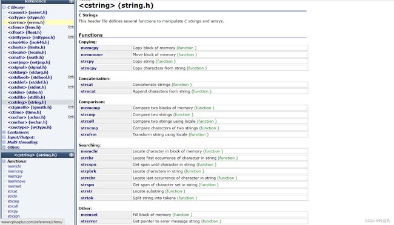
Task: Expand the Input/Output tree node
Action: (x=4, y=137)
